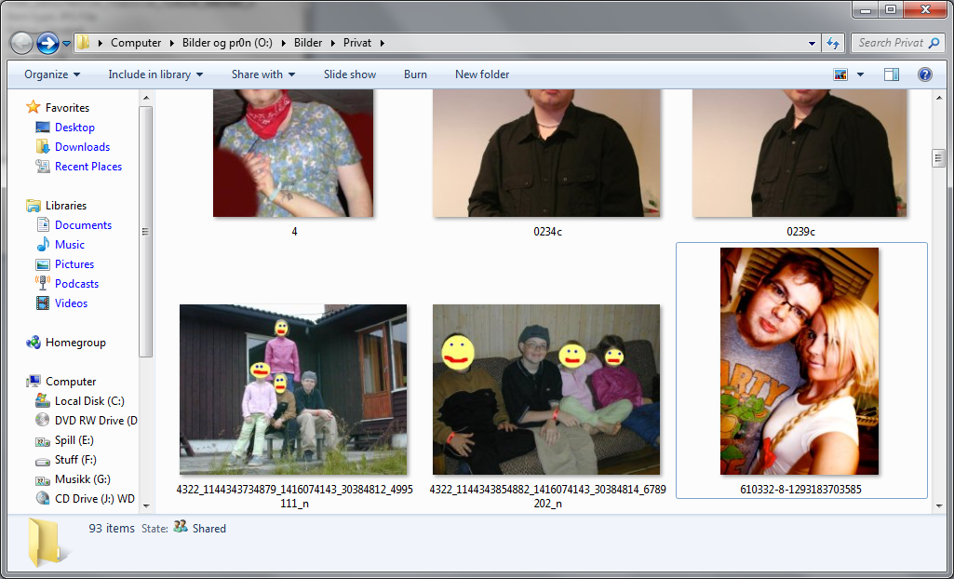This screenshot has width=954, height=579.
Task: Click the search magnifier icon
Action: (934, 43)
